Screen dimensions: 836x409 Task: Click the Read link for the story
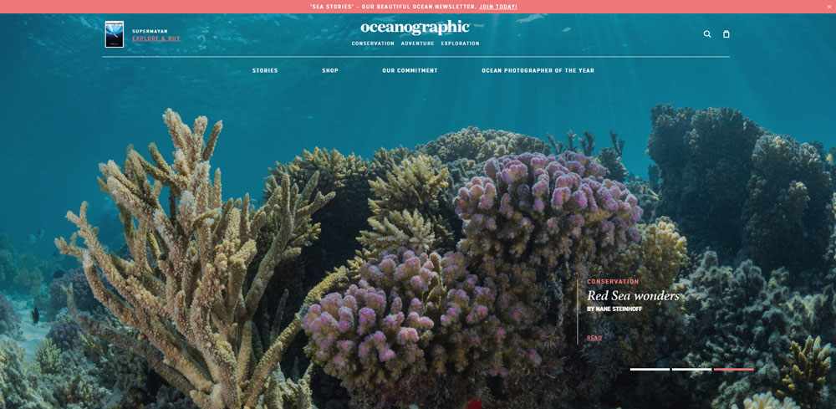(594, 338)
